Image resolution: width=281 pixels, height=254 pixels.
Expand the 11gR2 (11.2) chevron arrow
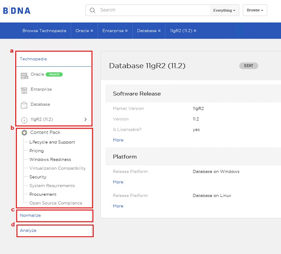86,119
